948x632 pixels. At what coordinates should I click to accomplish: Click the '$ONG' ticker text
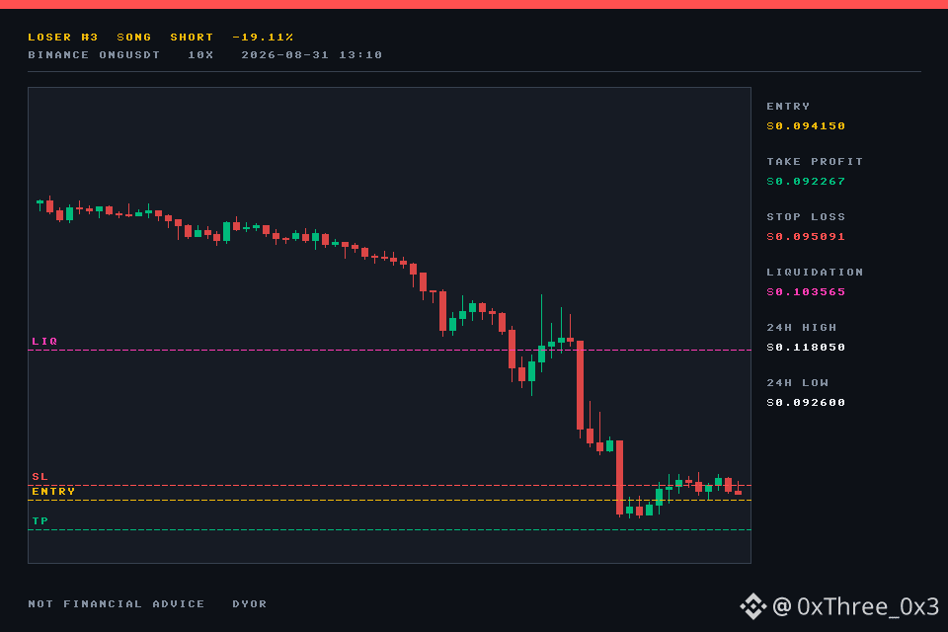[134, 37]
